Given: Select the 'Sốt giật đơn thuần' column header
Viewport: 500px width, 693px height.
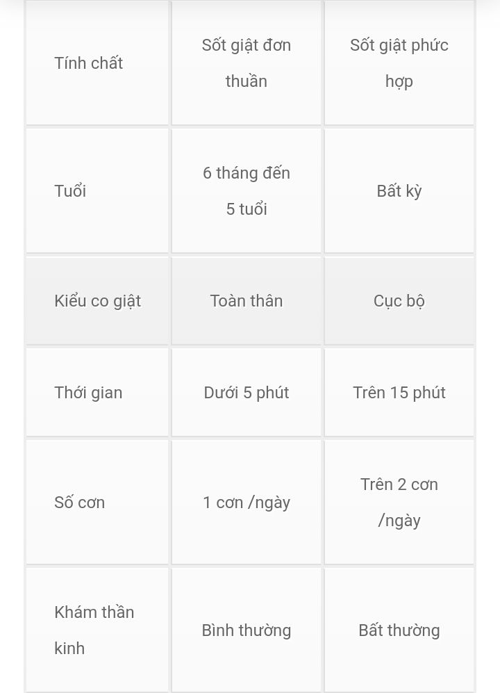Looking at the screenshot, I should [x=247, y=63].
